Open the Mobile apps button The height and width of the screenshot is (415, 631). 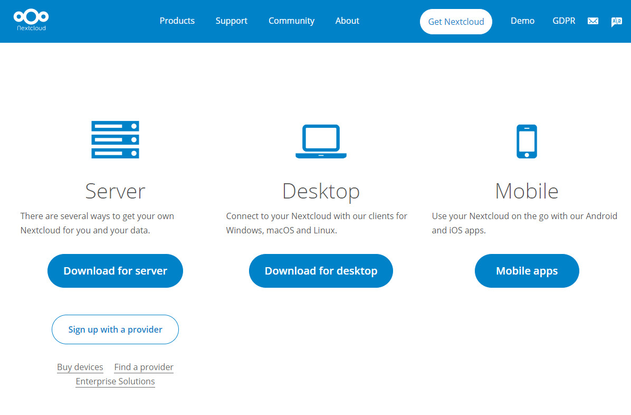pos(527,271)
